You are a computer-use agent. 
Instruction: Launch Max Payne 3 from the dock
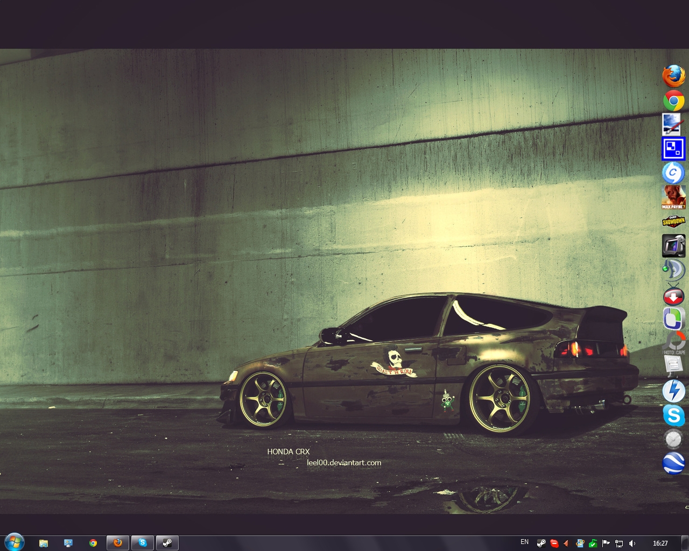pyautogui.click(x=673, y=197)
